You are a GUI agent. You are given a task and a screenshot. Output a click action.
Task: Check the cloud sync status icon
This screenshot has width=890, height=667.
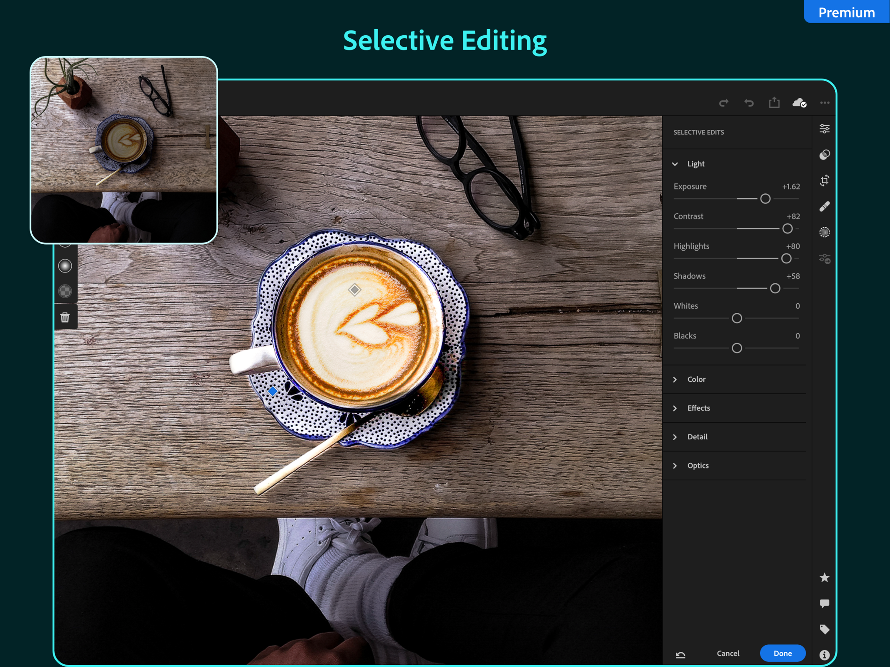click(799, 103)
